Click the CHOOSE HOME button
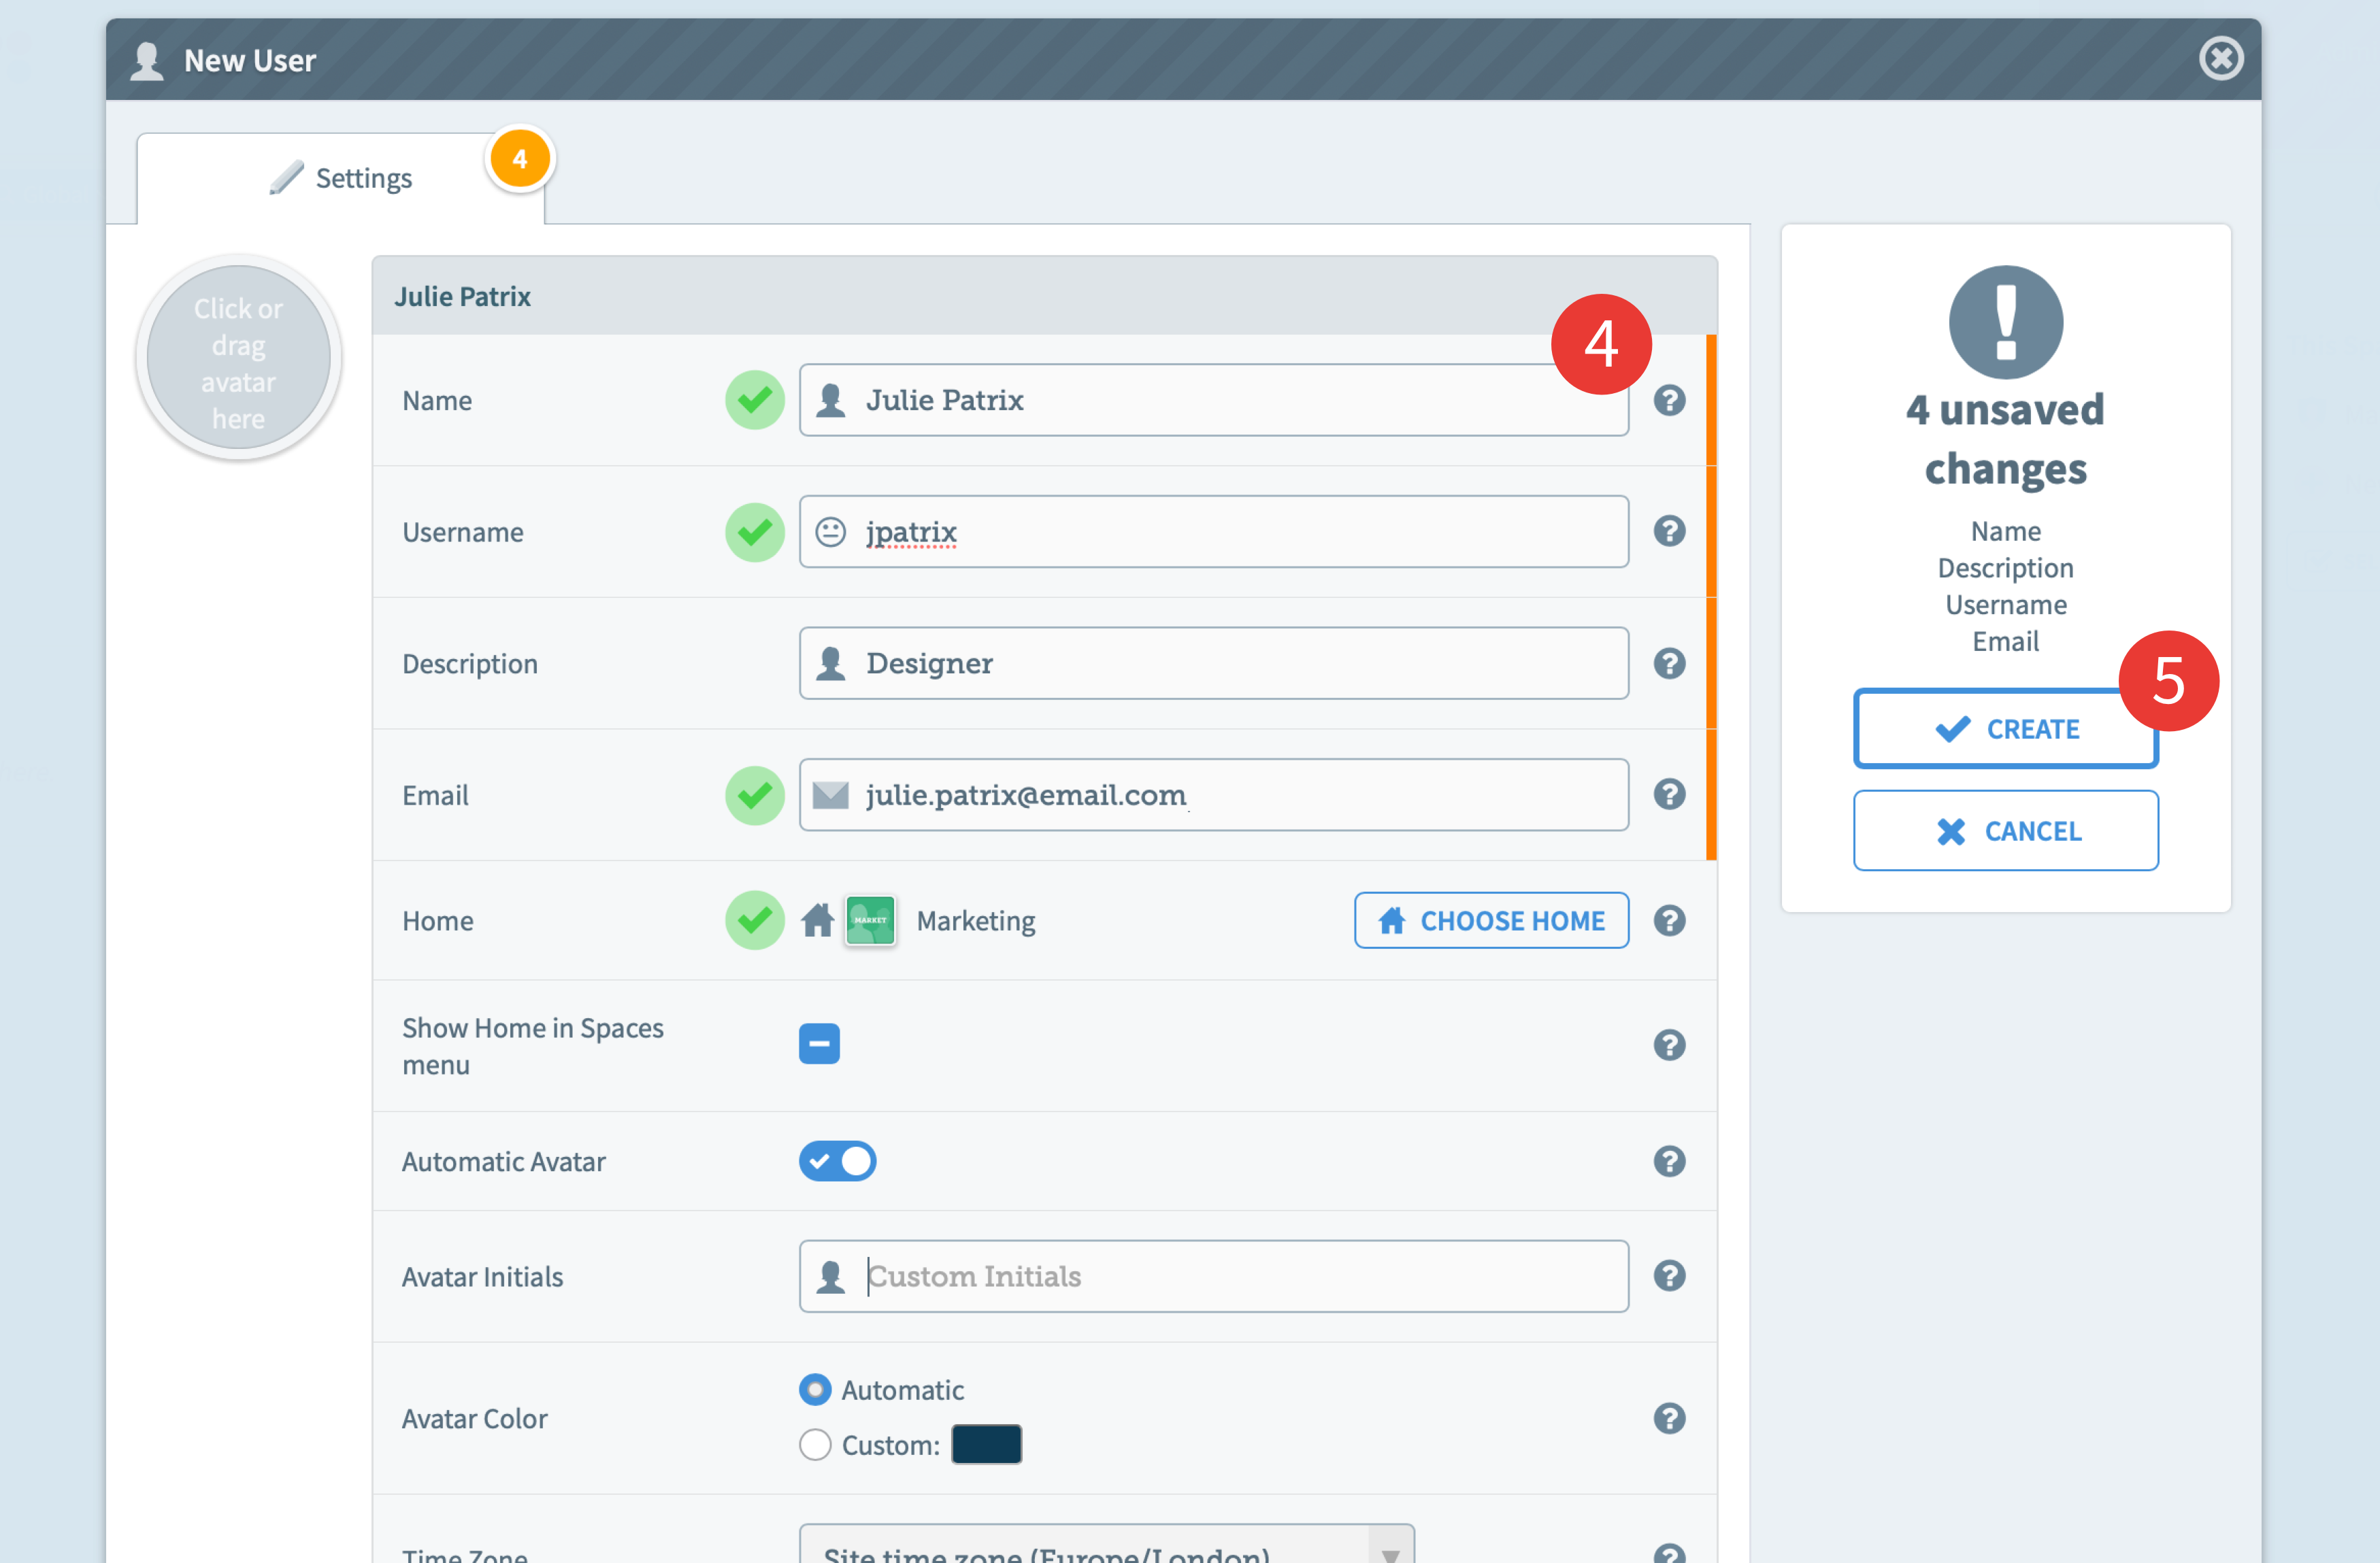Image resolution: width=2380 pixels, height=1563 pixels. click(x=1491, y=920)
